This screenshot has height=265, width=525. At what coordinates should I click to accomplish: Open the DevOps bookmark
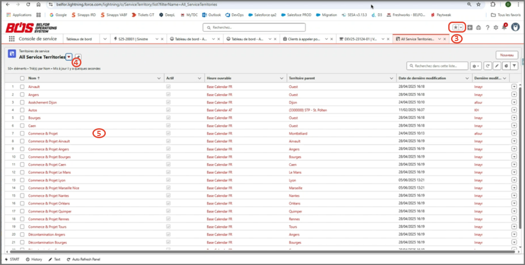point(234,15)
